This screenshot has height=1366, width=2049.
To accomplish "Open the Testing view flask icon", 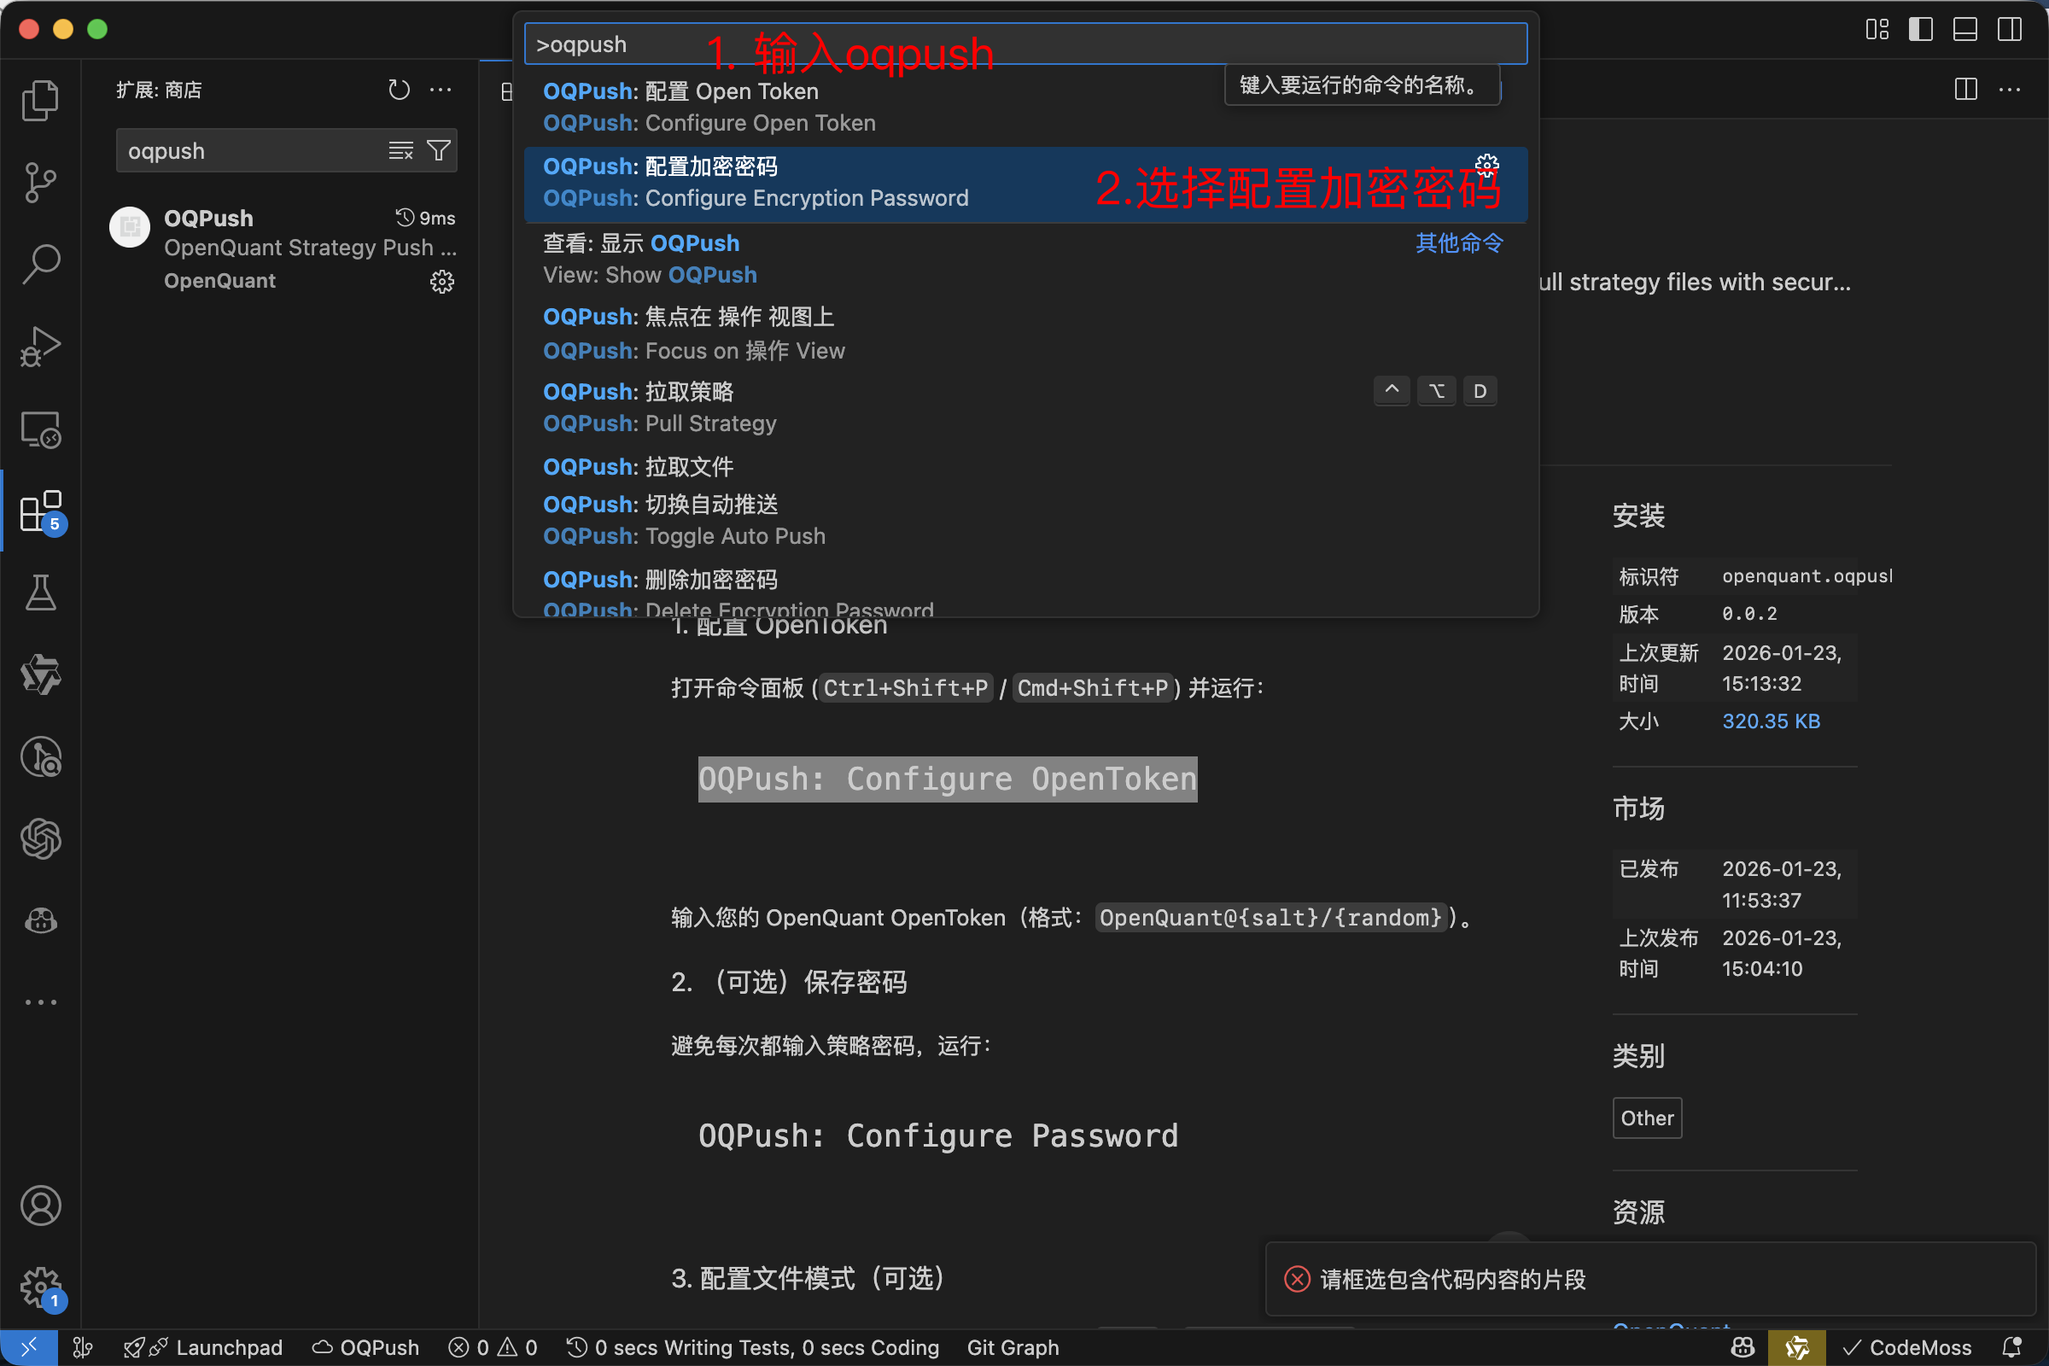I will click(x=41, y=593).
